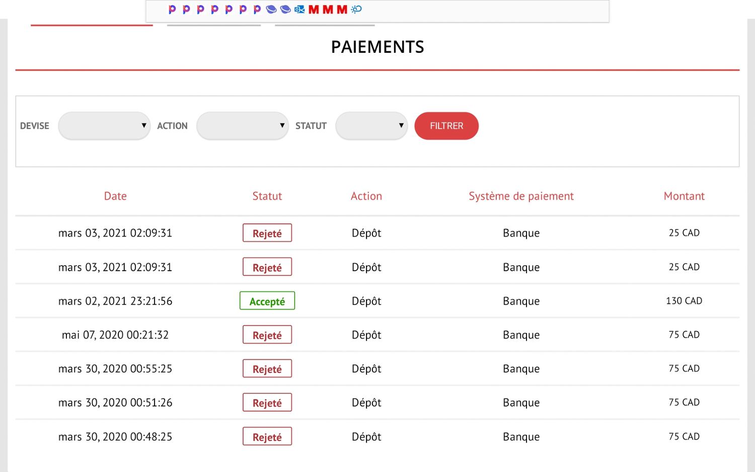Click the Montant column header
The width and height of the screenshot is (755, 472).
(684, 196)
